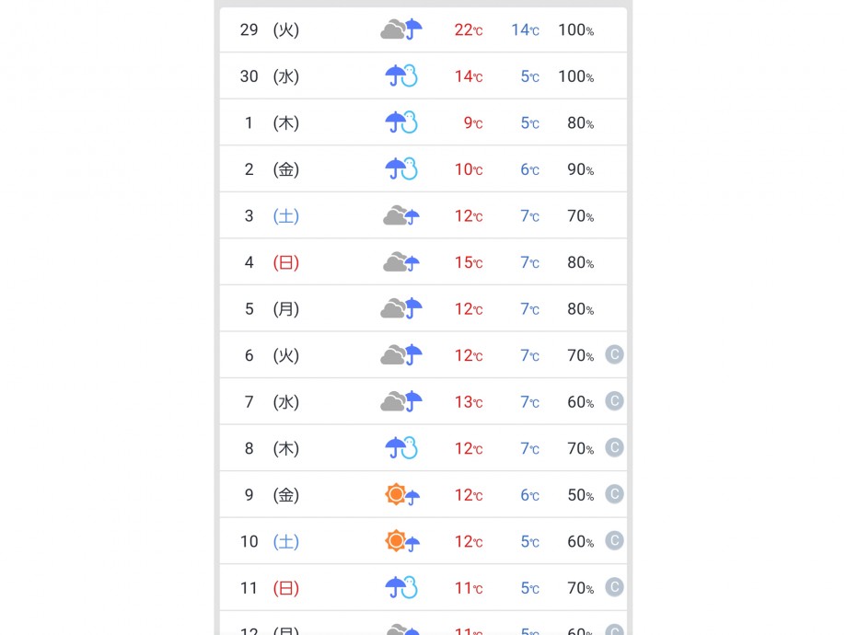Screen dimensions: 847x635
Task: Click the cloudy-rain icon for 29 (火)
Action: 401,29
